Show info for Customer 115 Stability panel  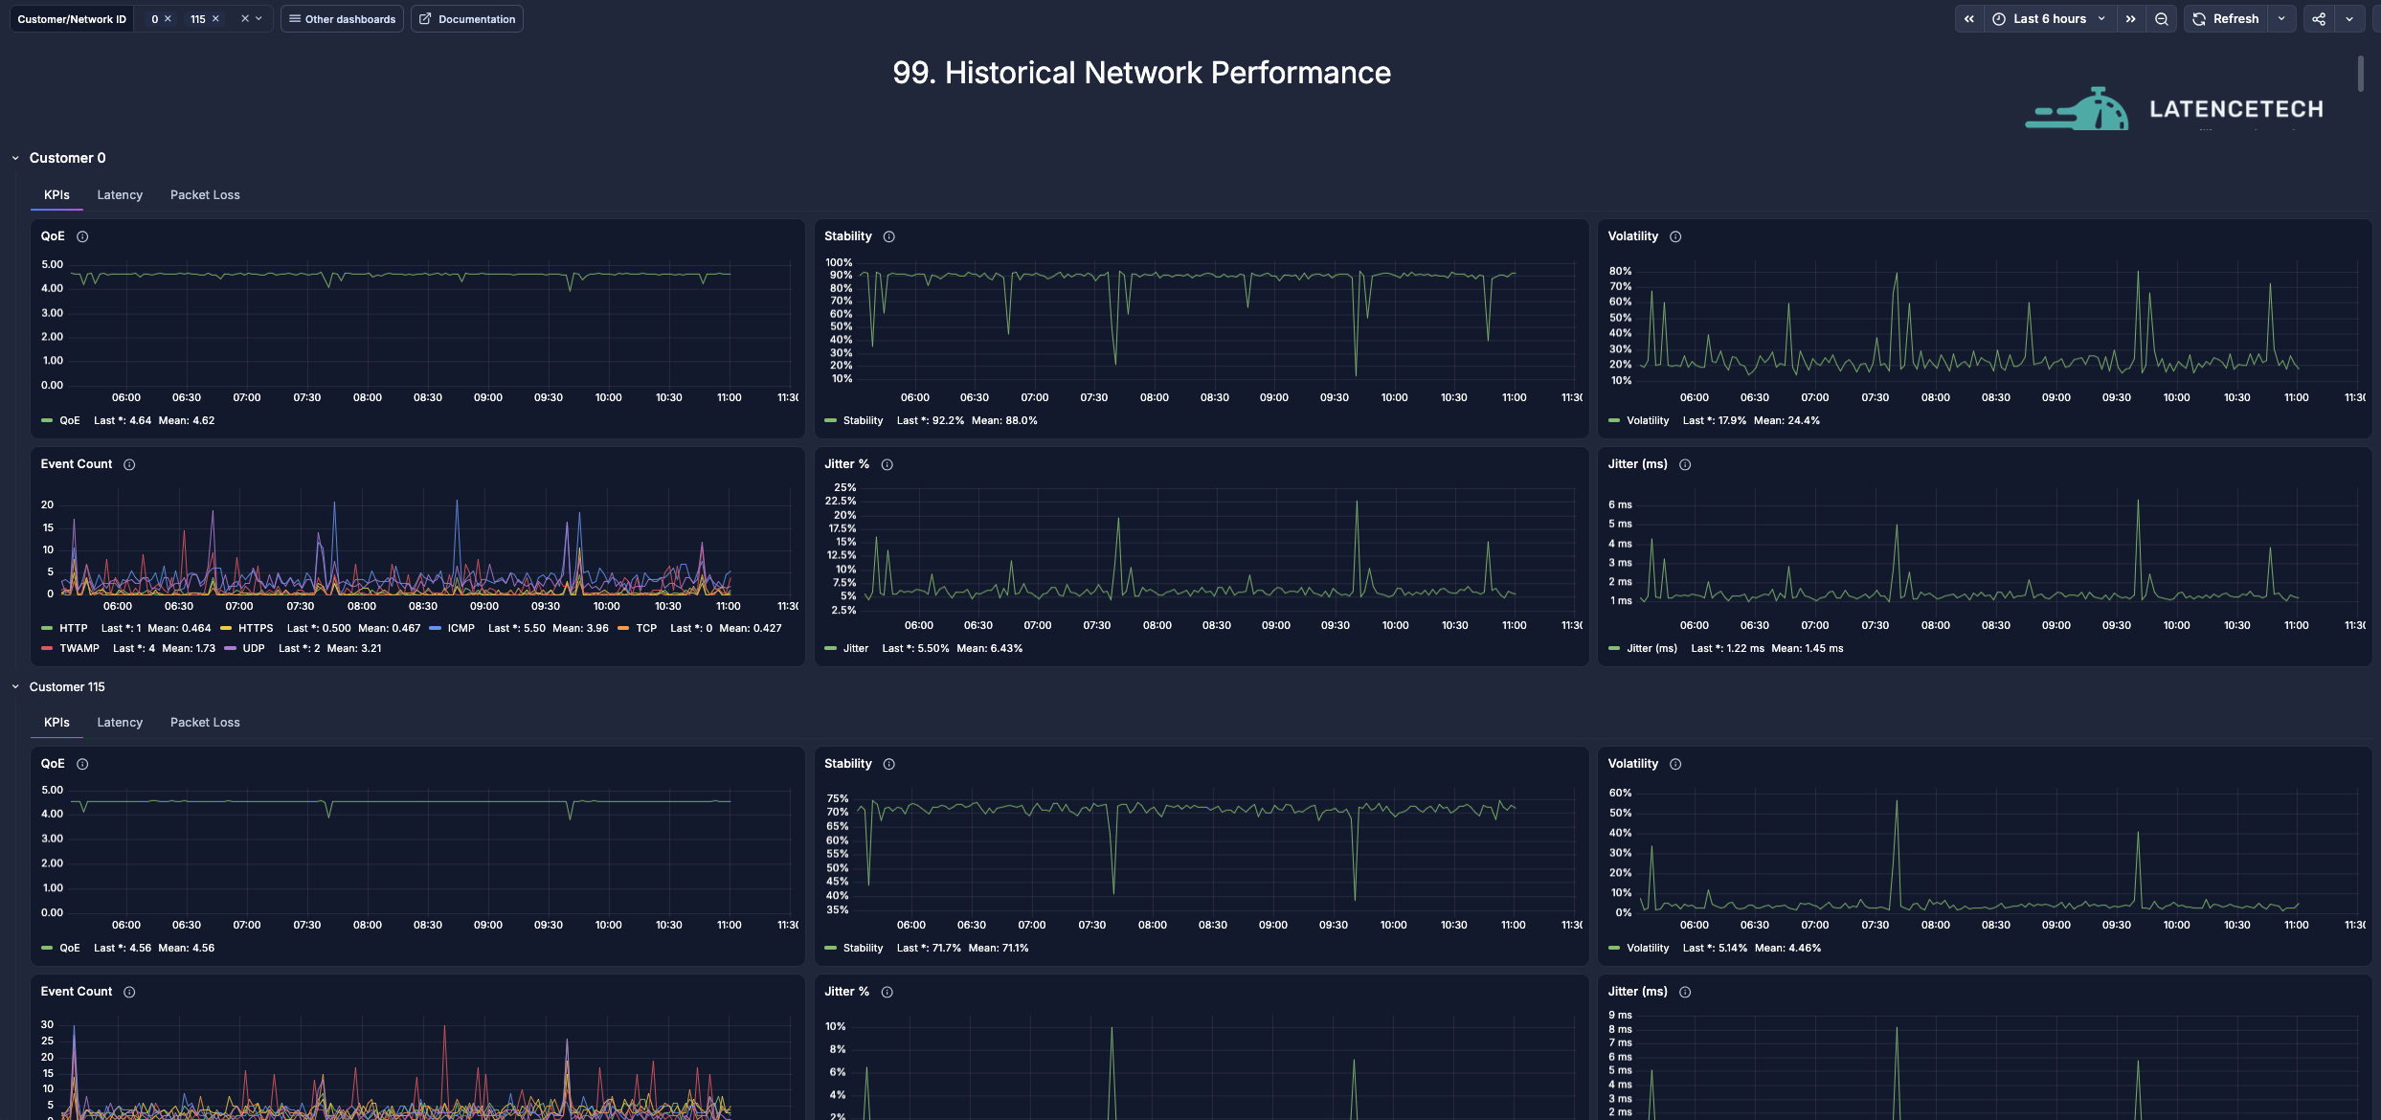(x=889, y=764)
